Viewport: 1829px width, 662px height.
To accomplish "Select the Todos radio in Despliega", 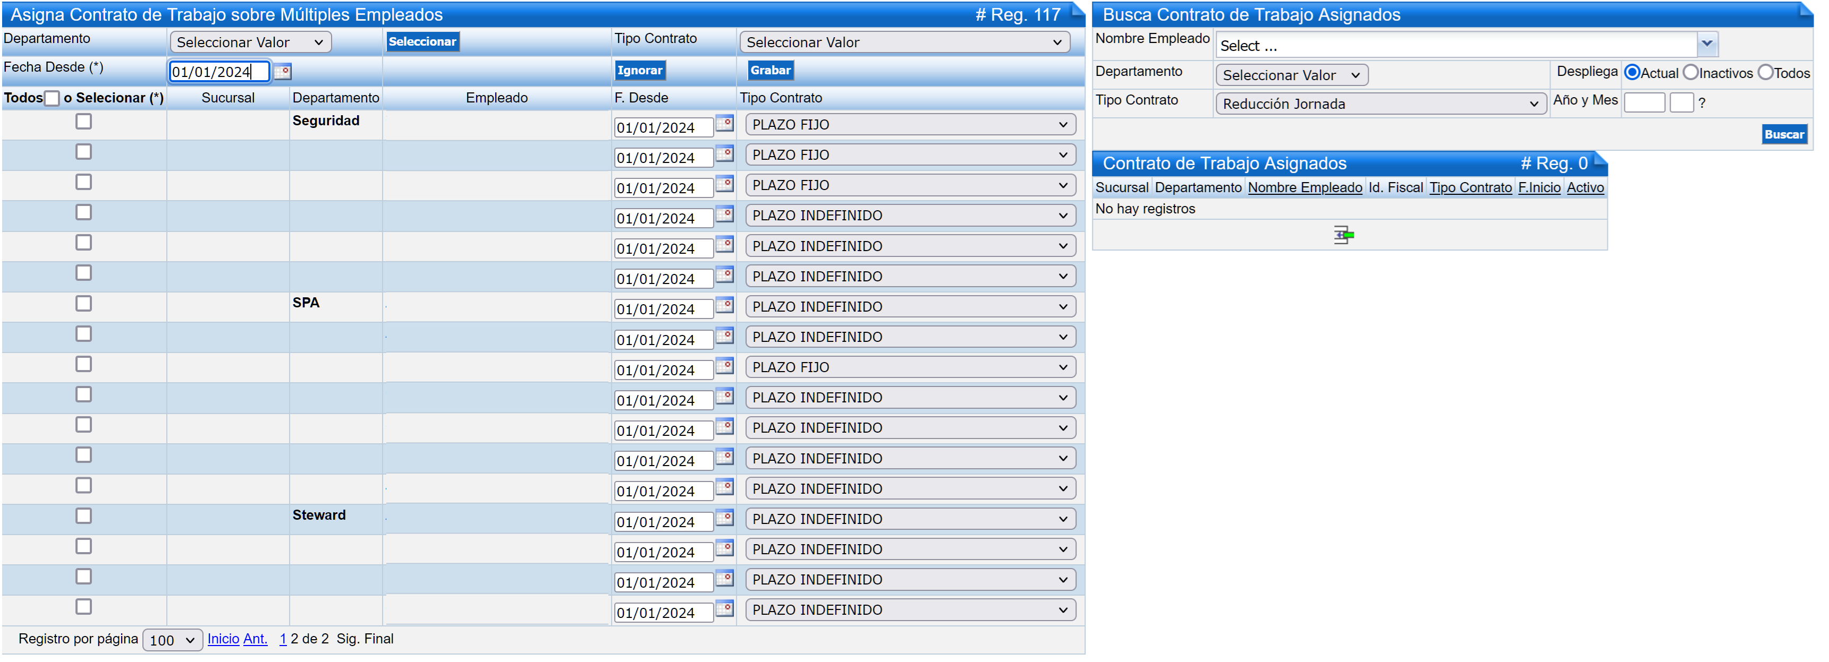I will (1765, 73).
